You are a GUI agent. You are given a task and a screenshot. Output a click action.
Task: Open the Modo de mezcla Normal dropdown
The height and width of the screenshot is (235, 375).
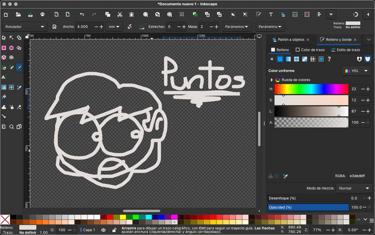pyautogui.click(x=354, y=188)
